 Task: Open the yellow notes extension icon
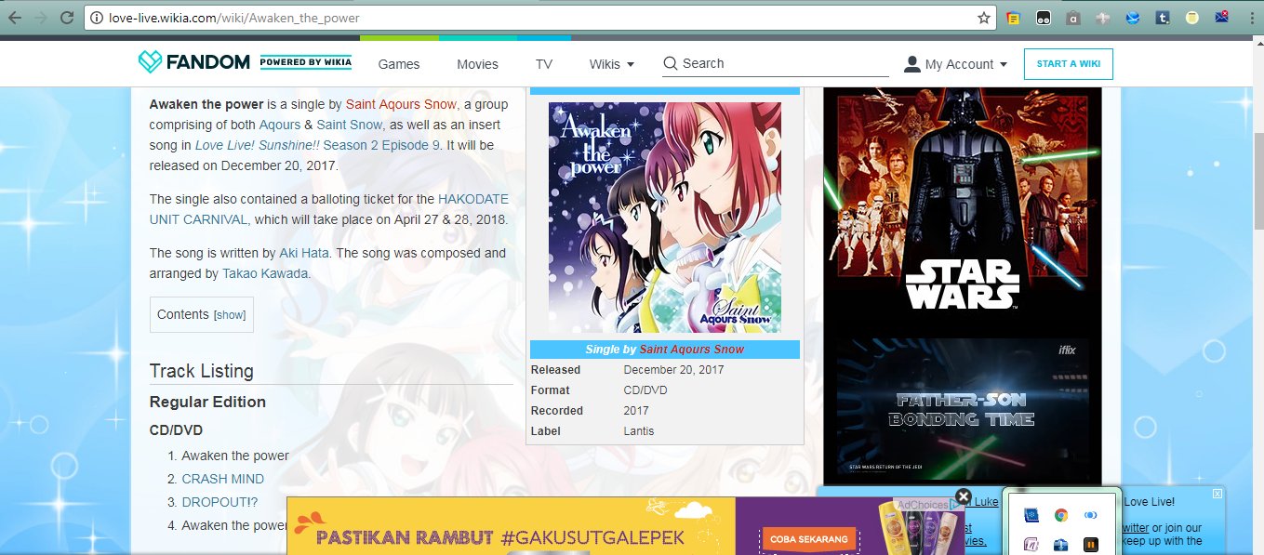(x=1013, y=18)
